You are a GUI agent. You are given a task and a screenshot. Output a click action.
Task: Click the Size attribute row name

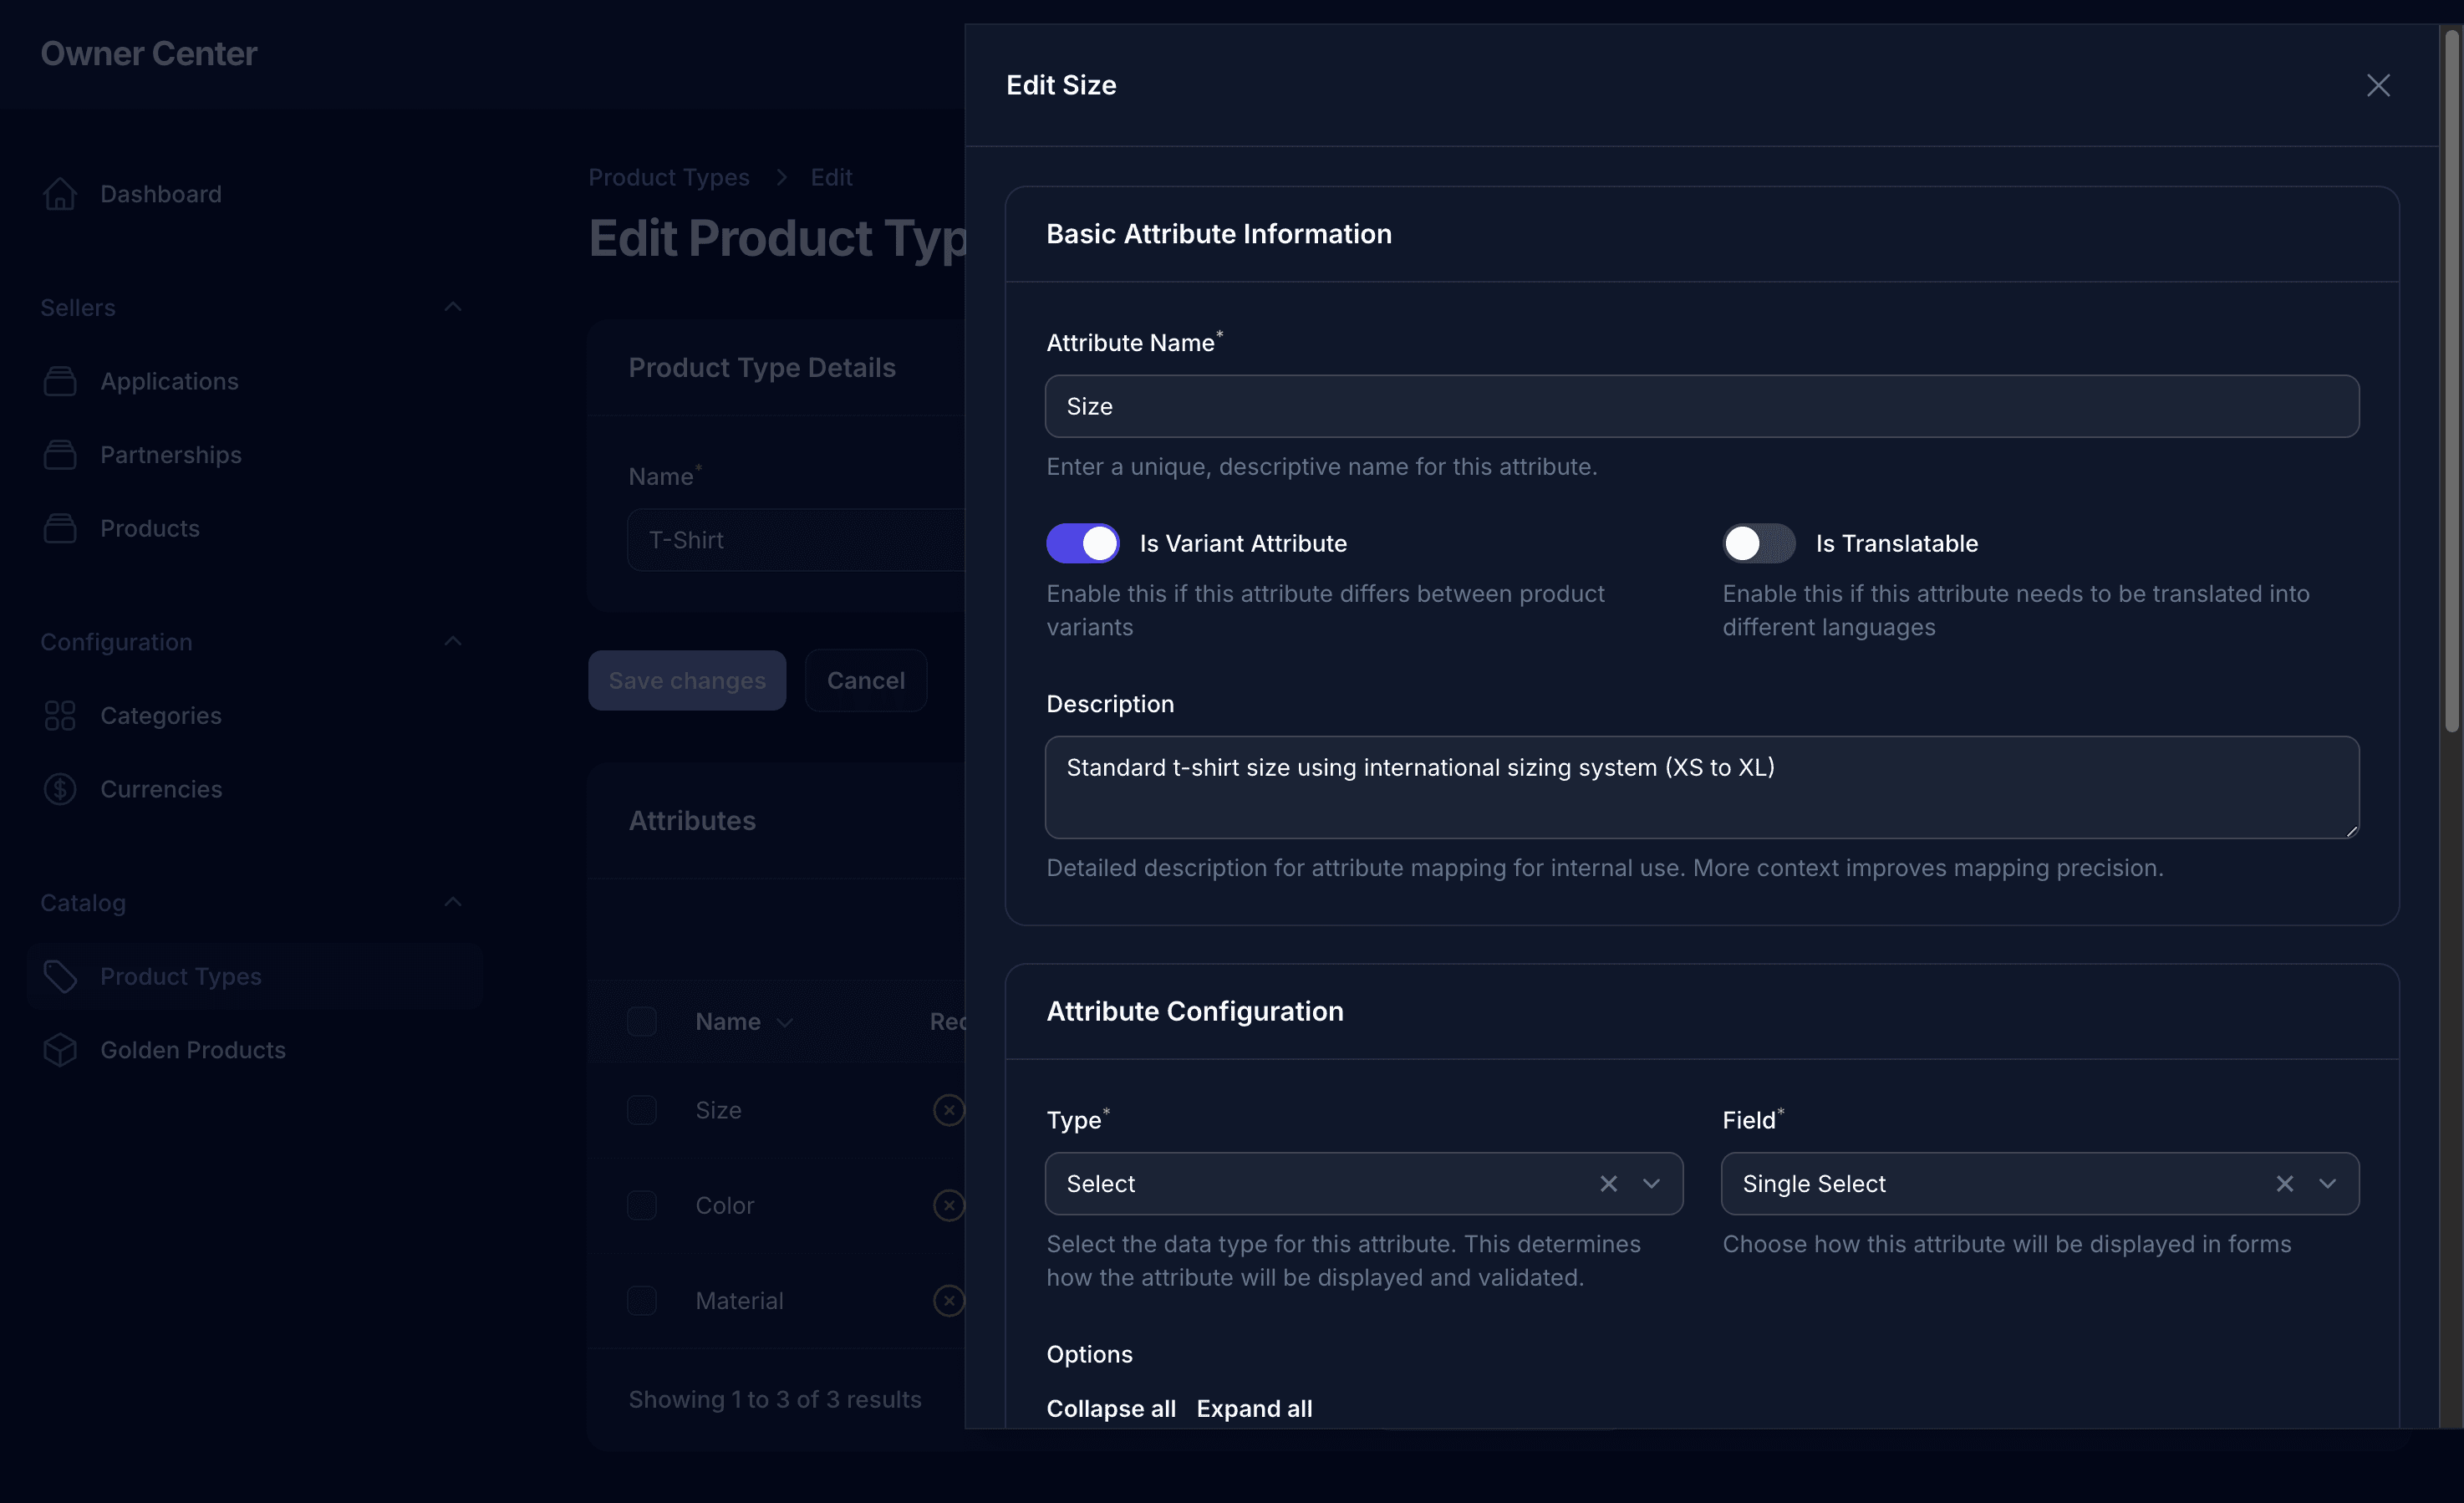[719, 1110]
